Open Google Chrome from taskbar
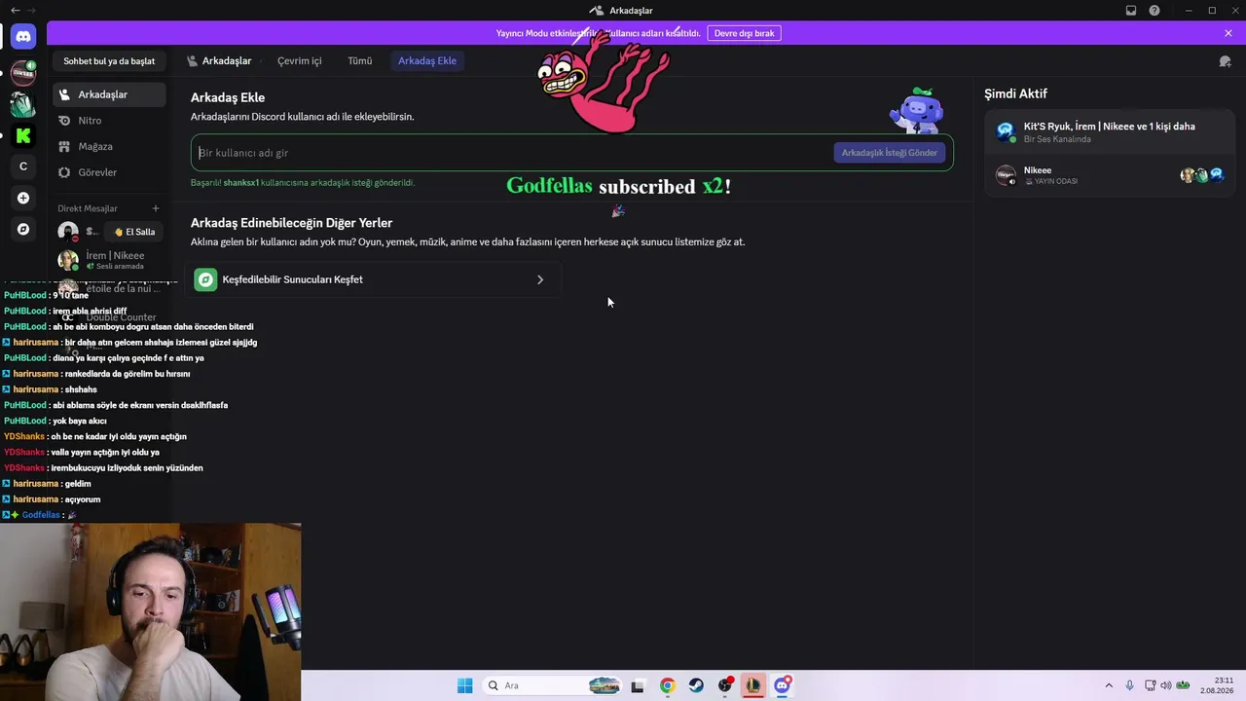This screenshot has width=1246, height=701. click(667, 685)
